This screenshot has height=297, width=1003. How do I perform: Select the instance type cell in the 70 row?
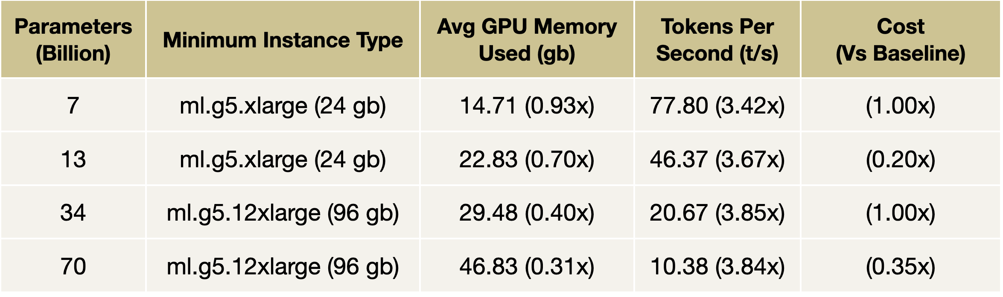point(283,266)
